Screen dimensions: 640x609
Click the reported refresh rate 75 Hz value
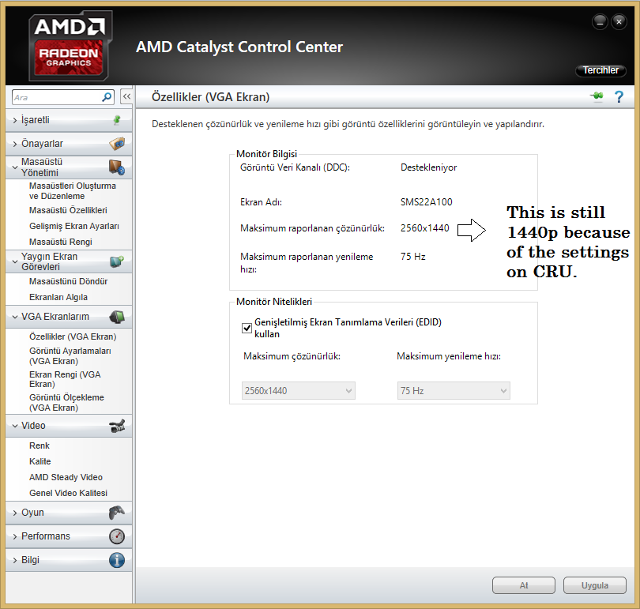pyautogui.click(x=412, y=257)
